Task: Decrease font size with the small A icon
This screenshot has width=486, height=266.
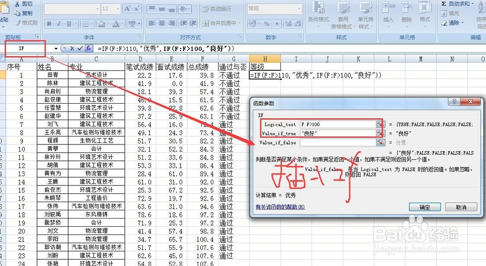Action: click(x=137, y=9)
